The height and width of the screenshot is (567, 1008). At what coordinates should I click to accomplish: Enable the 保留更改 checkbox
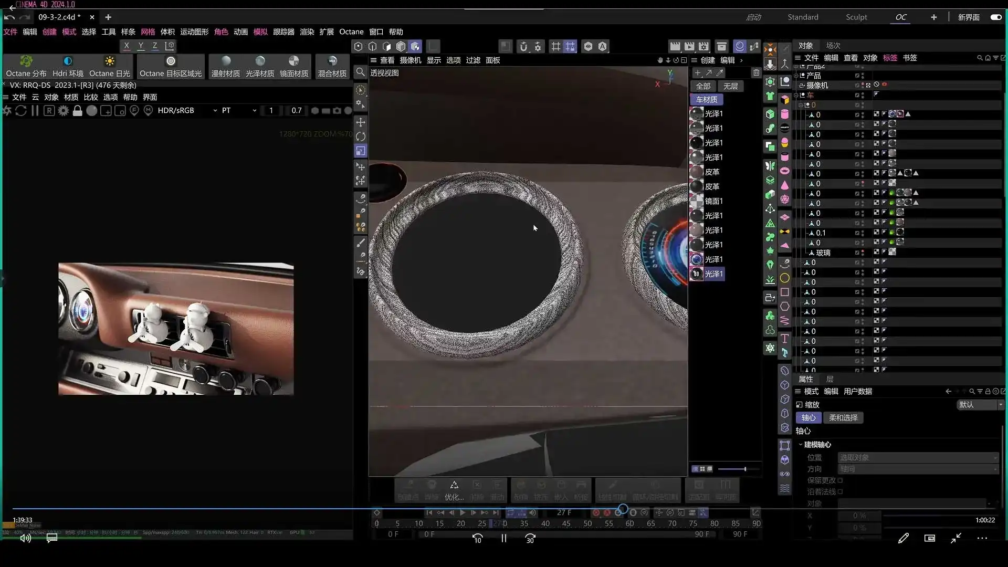click(x=841, y=480)
